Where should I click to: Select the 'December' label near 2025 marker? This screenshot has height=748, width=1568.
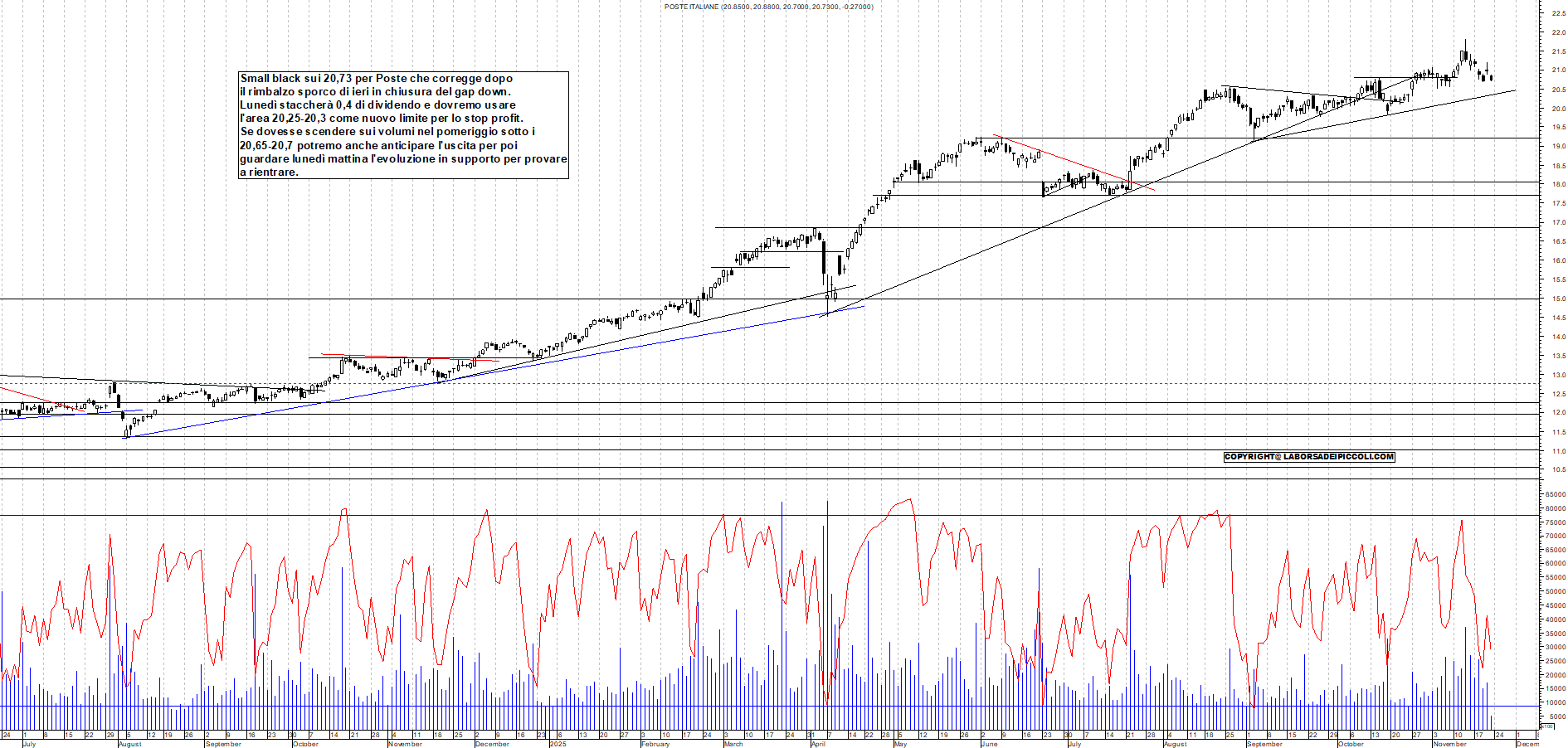(492, 744)
